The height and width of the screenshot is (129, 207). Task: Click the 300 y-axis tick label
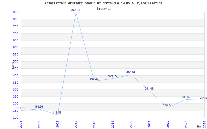pos(16,90)
